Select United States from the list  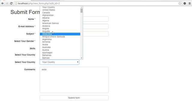(x=60, y=10)
